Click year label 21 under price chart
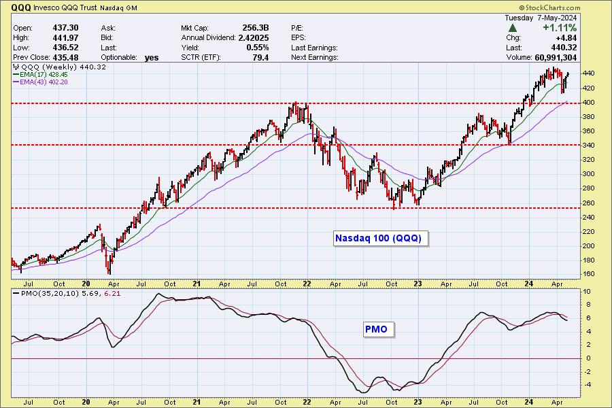Screen dimensions: 612x408 (x=197, y=284)
